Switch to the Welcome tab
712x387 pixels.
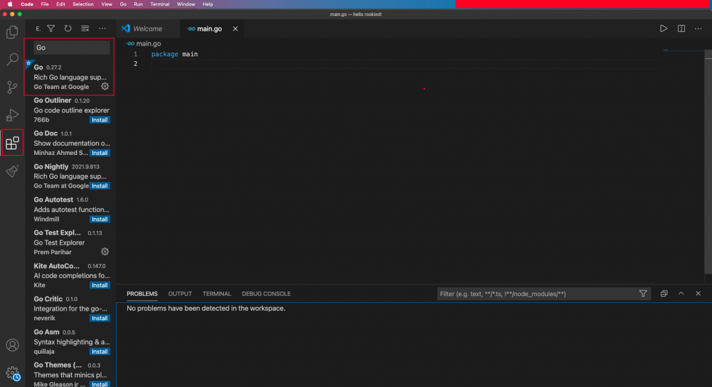click(x=147, y=28)
